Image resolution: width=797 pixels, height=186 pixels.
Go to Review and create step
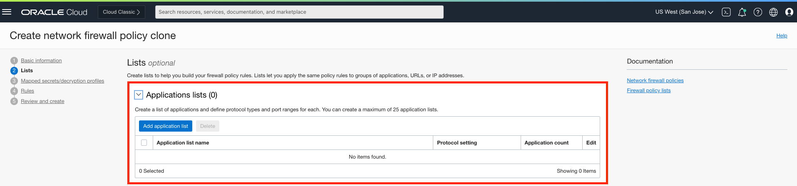pyautogui.click(x=42, y=101)
